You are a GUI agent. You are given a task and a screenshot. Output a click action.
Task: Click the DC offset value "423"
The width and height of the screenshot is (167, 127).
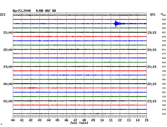(x=164, y=67)
